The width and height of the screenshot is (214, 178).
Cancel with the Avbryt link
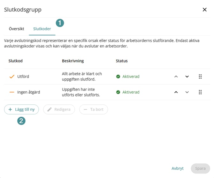177,168
